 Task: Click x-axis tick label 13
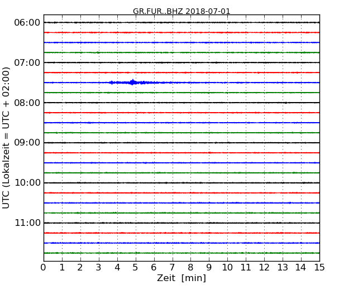[x=283, y=268]
